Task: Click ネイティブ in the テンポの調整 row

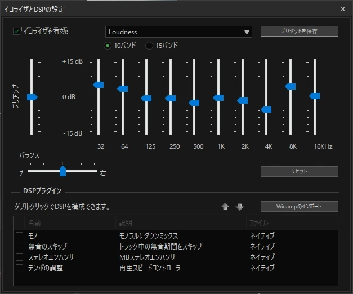Action: point(262,268)
